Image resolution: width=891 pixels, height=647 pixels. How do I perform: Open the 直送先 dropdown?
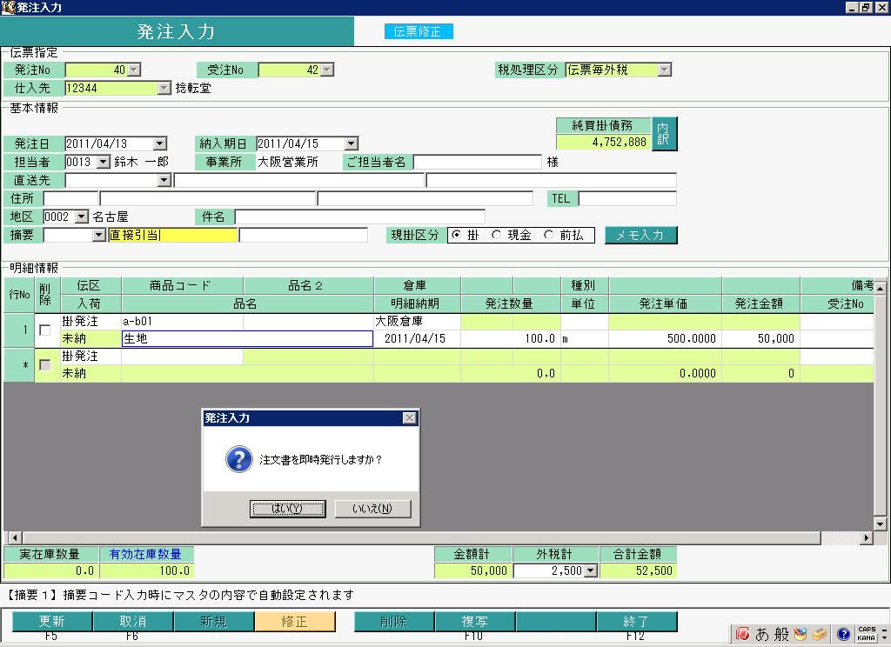point(164,180)
